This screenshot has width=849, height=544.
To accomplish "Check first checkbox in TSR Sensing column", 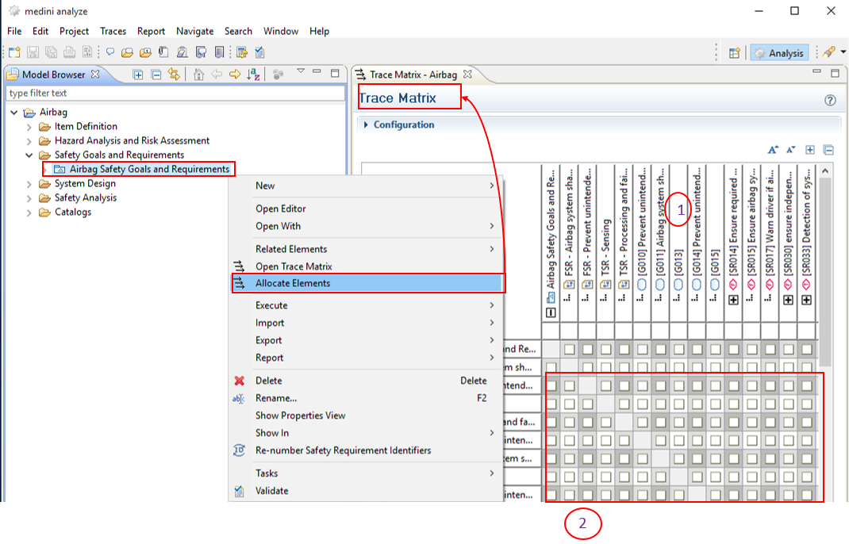I will (605, 350).
